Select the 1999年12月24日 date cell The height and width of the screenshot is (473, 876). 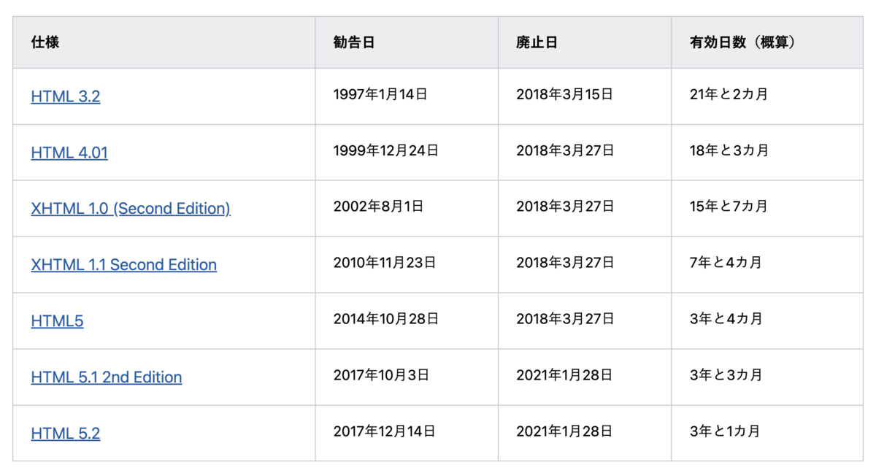point(386,150)
